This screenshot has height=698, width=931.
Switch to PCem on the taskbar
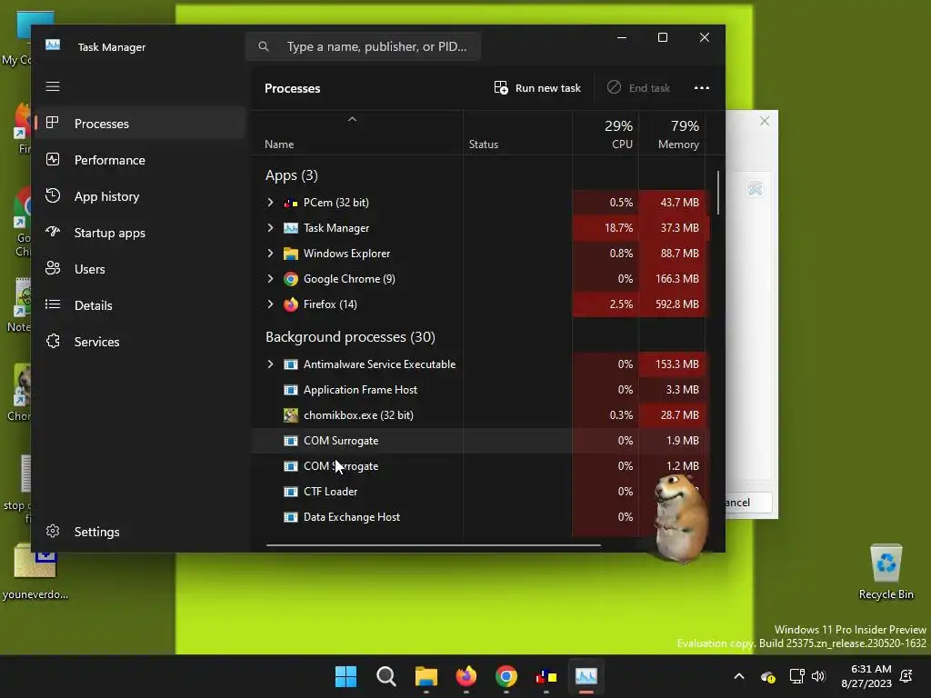click(x=546, y=676)
